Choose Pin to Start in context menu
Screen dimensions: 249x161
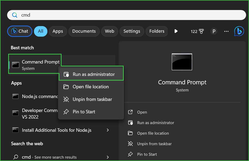point(91,112)
